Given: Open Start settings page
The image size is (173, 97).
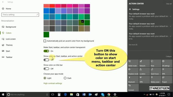Looking at the screenshot, I should pyautogui.click(x=8, y=51).
